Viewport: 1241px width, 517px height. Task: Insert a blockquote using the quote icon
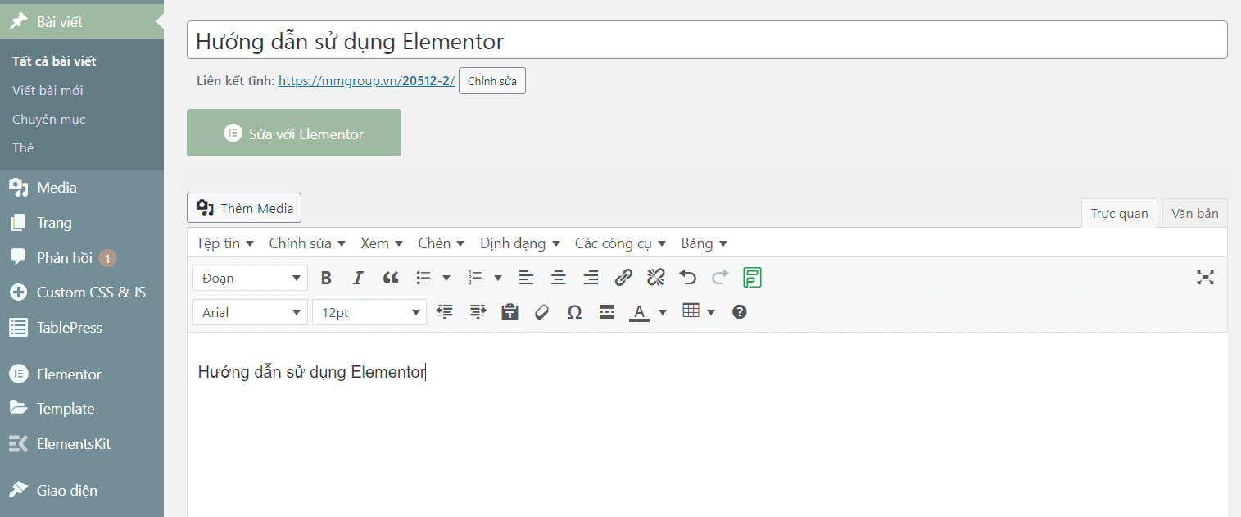tap(391, 279)
